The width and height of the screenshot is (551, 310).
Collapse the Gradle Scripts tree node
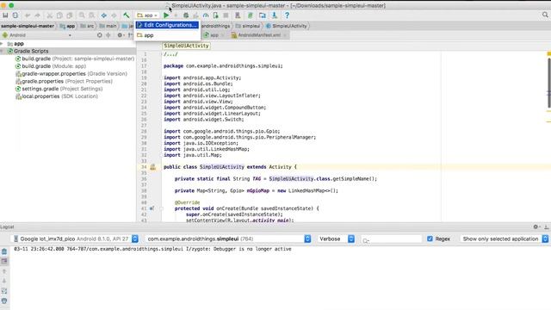[2, 52]
